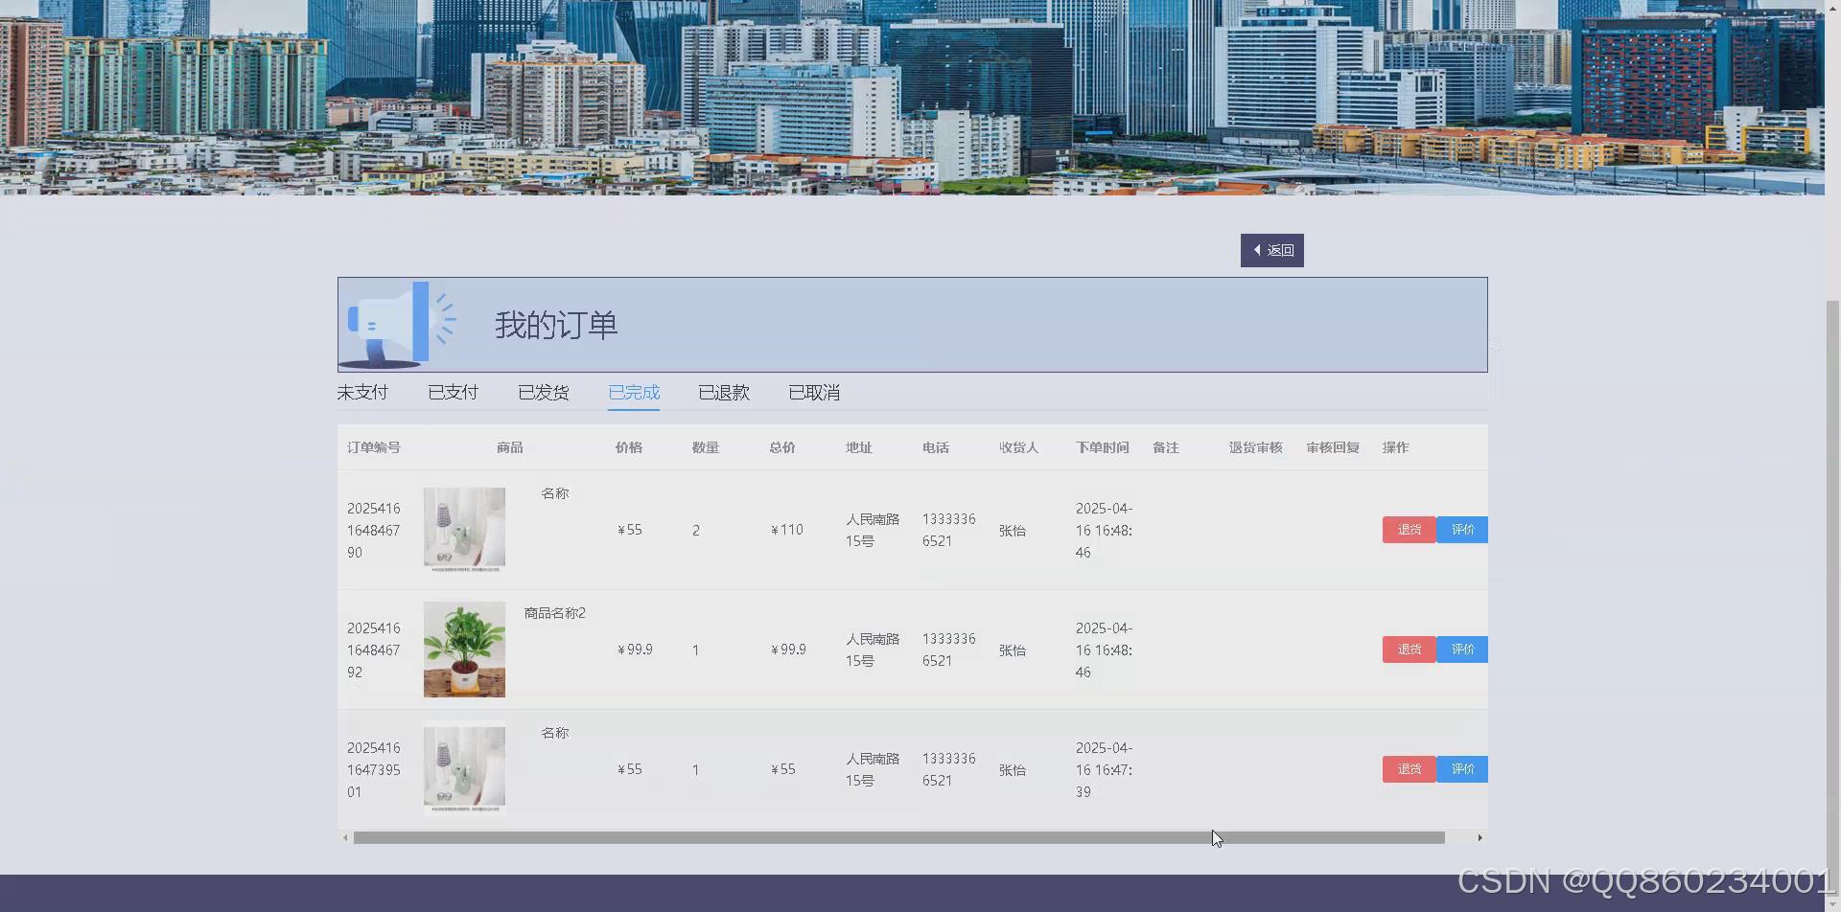Click the up arrow on the vertical scrollbar

click(1832, 8)
